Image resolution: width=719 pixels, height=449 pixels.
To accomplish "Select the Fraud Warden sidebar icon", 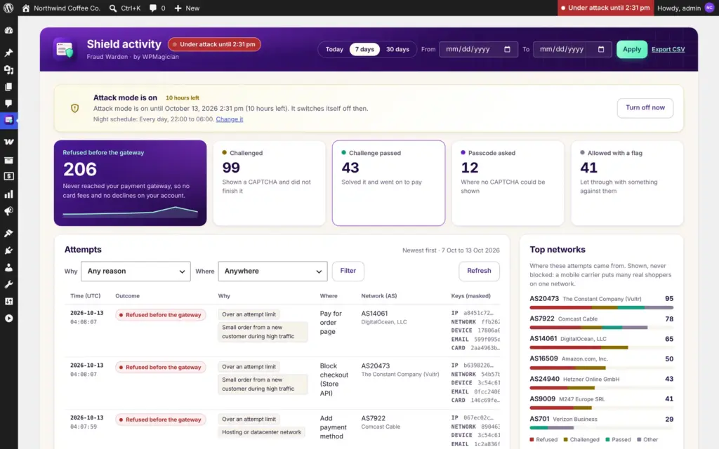I will pyautogui.click(x=8, y=120).
